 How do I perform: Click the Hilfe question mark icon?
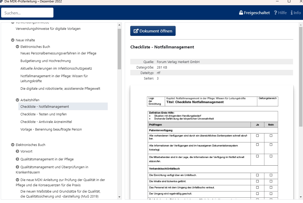[x=275, y=13]
